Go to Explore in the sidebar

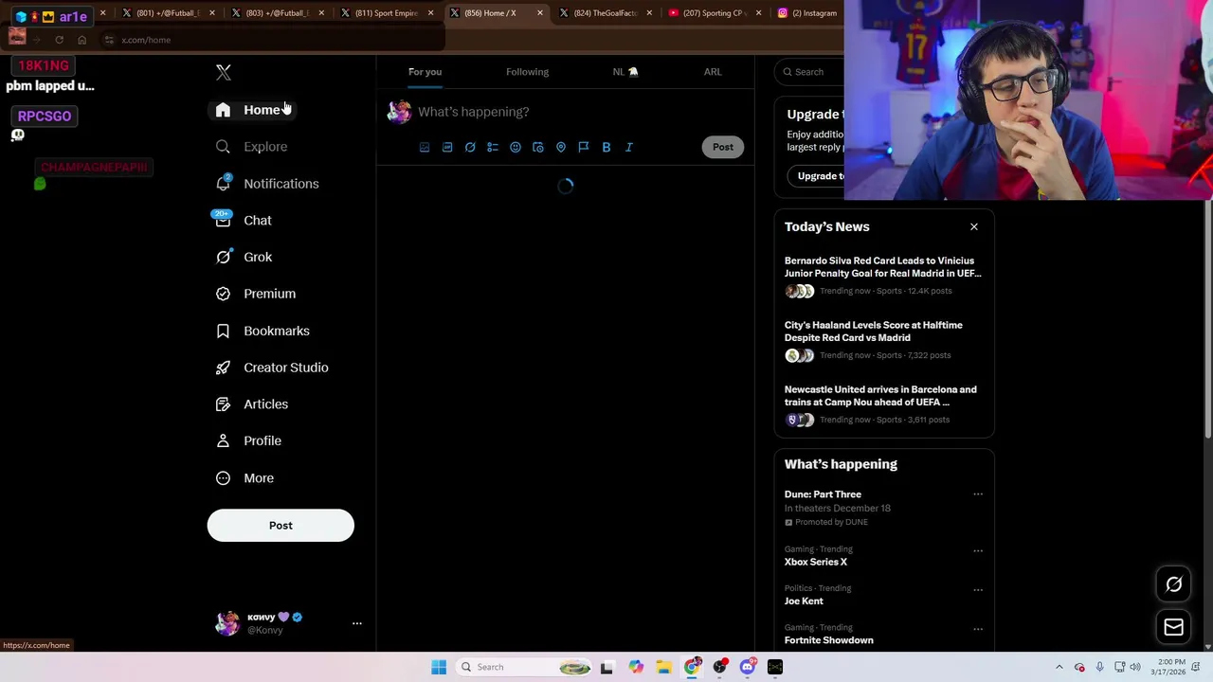pos(251,147)
